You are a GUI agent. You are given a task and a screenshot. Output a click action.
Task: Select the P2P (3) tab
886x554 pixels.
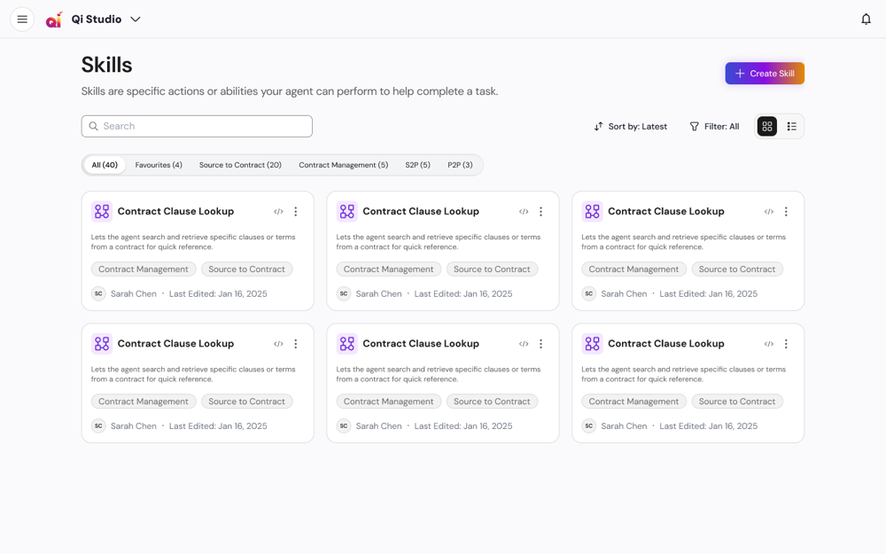click(460, 165)
